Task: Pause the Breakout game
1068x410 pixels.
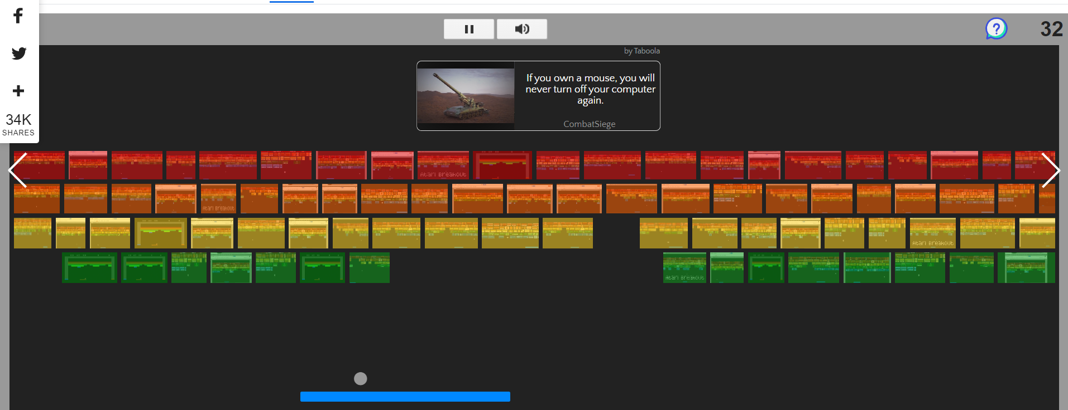Action: 469,29
